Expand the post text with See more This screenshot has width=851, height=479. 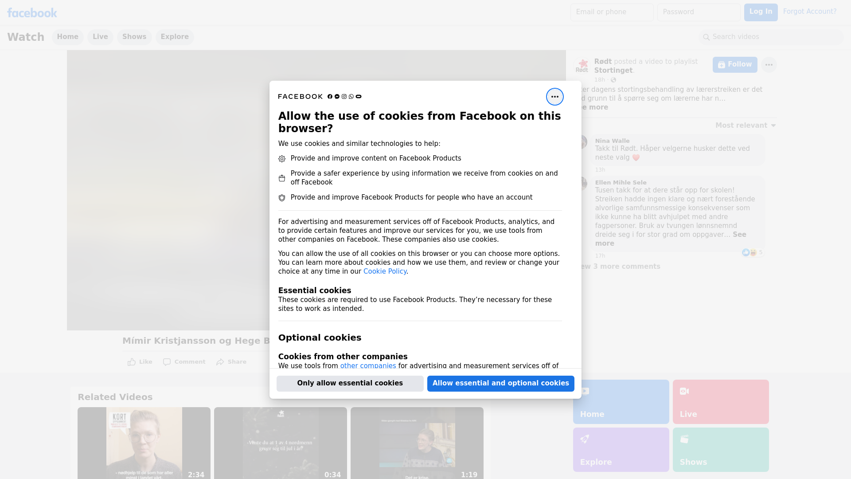click(594, 107)
